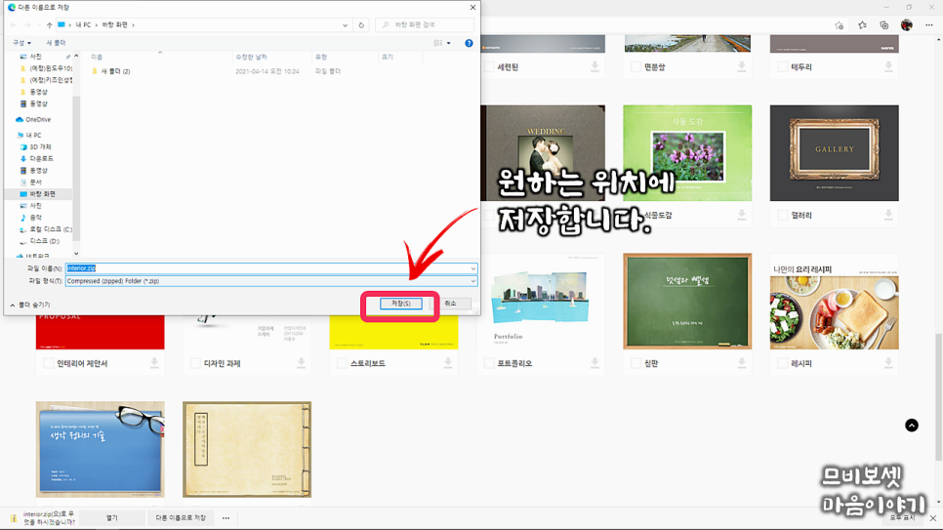Check the 세련된 template checkbox
The image size is (943, 530).
point(489,67)
